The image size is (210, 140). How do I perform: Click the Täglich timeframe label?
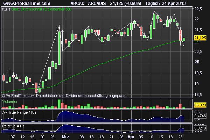153,3
